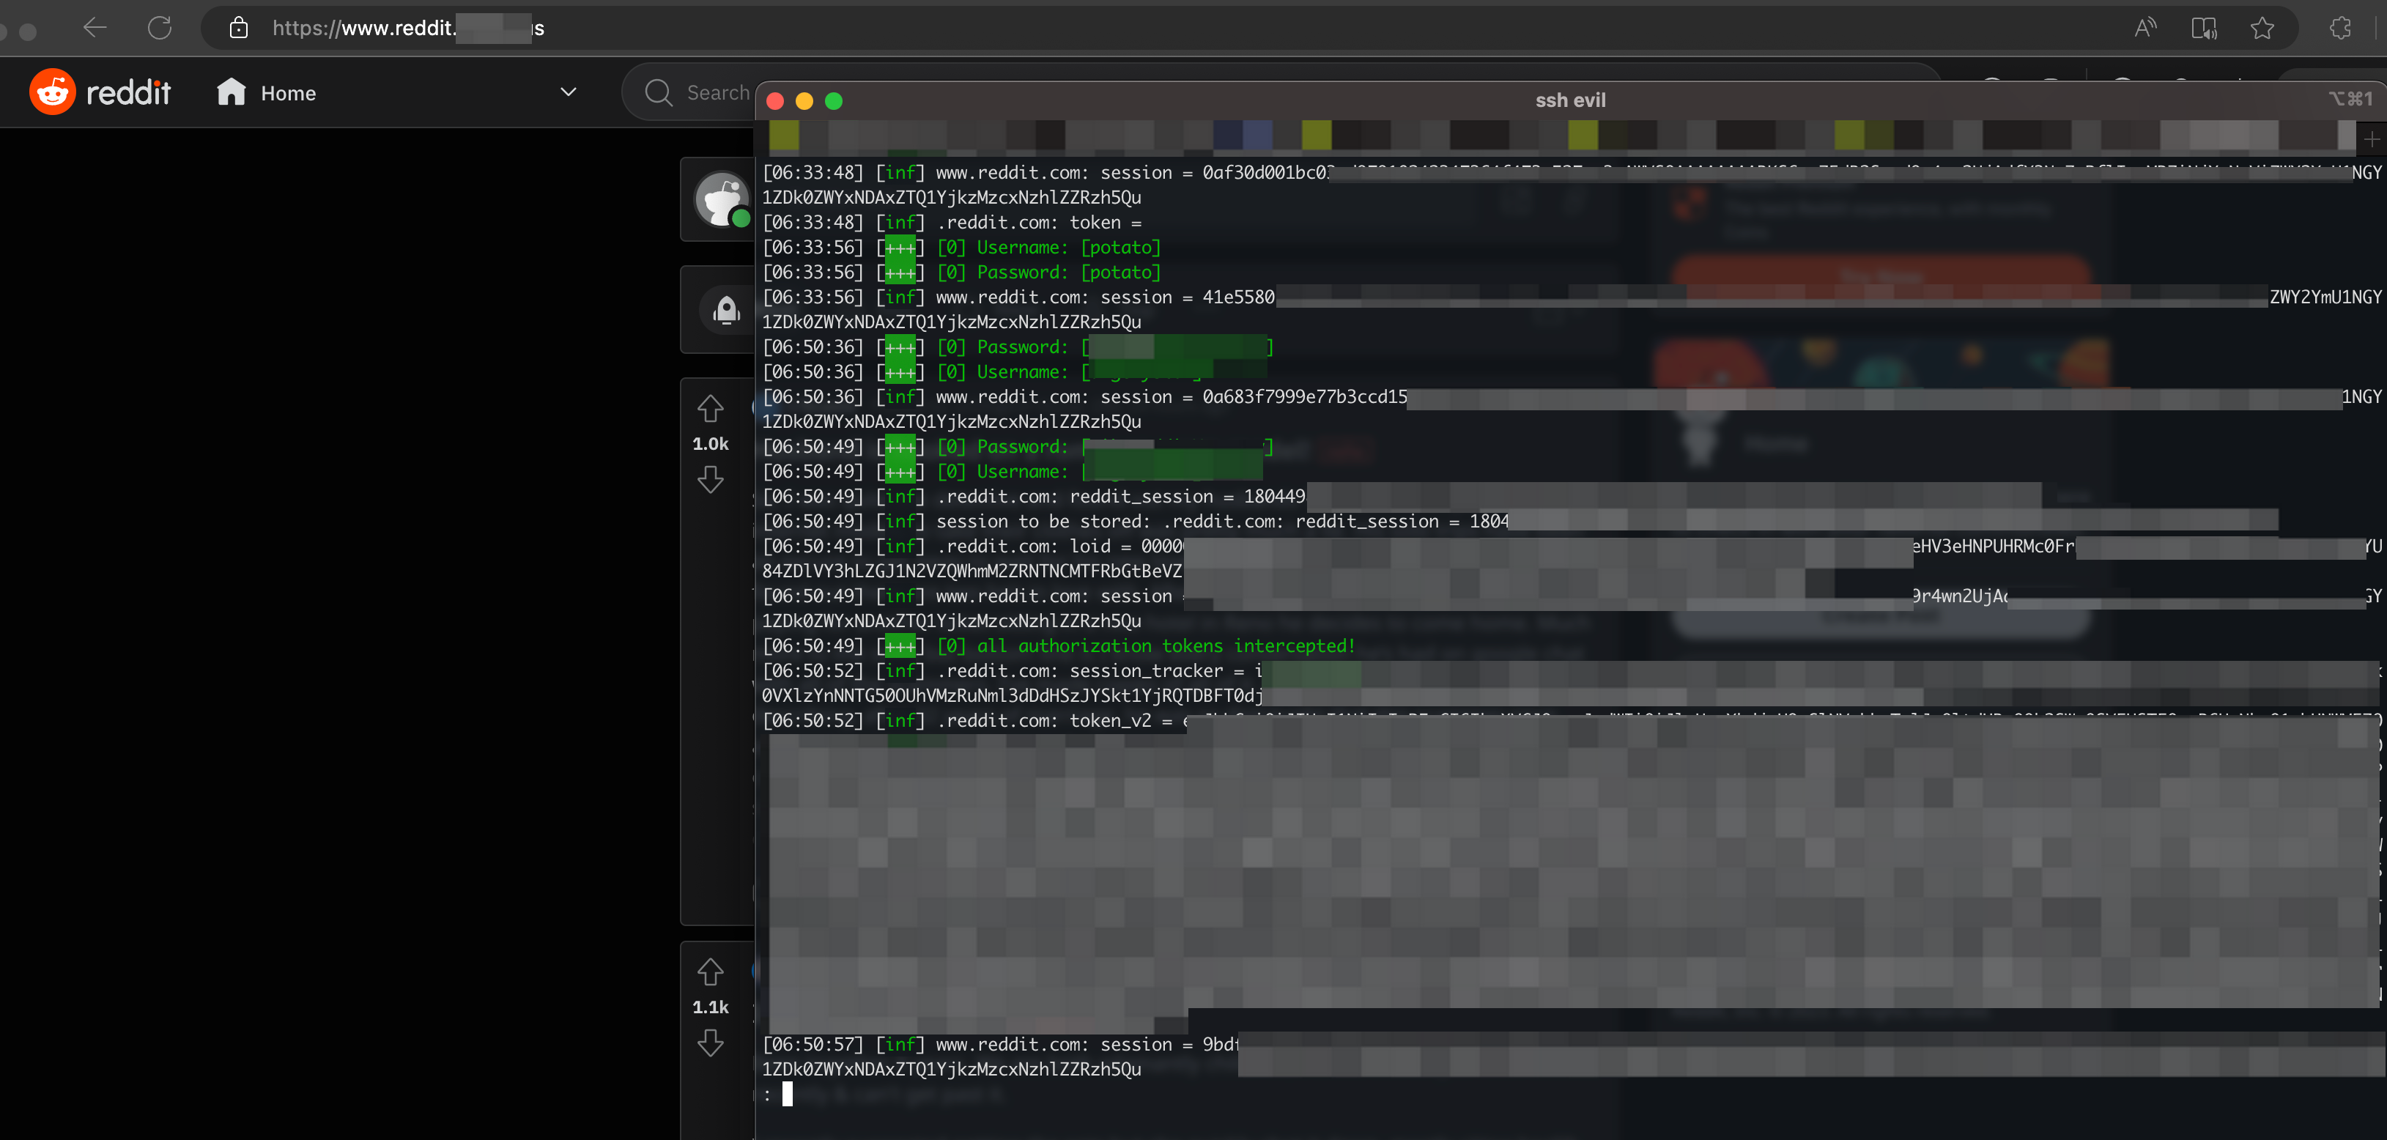The height and width of the screenshot is (1140, 2387).
Task: Click the search magnifier icon
Action: (x=658, y=92)
